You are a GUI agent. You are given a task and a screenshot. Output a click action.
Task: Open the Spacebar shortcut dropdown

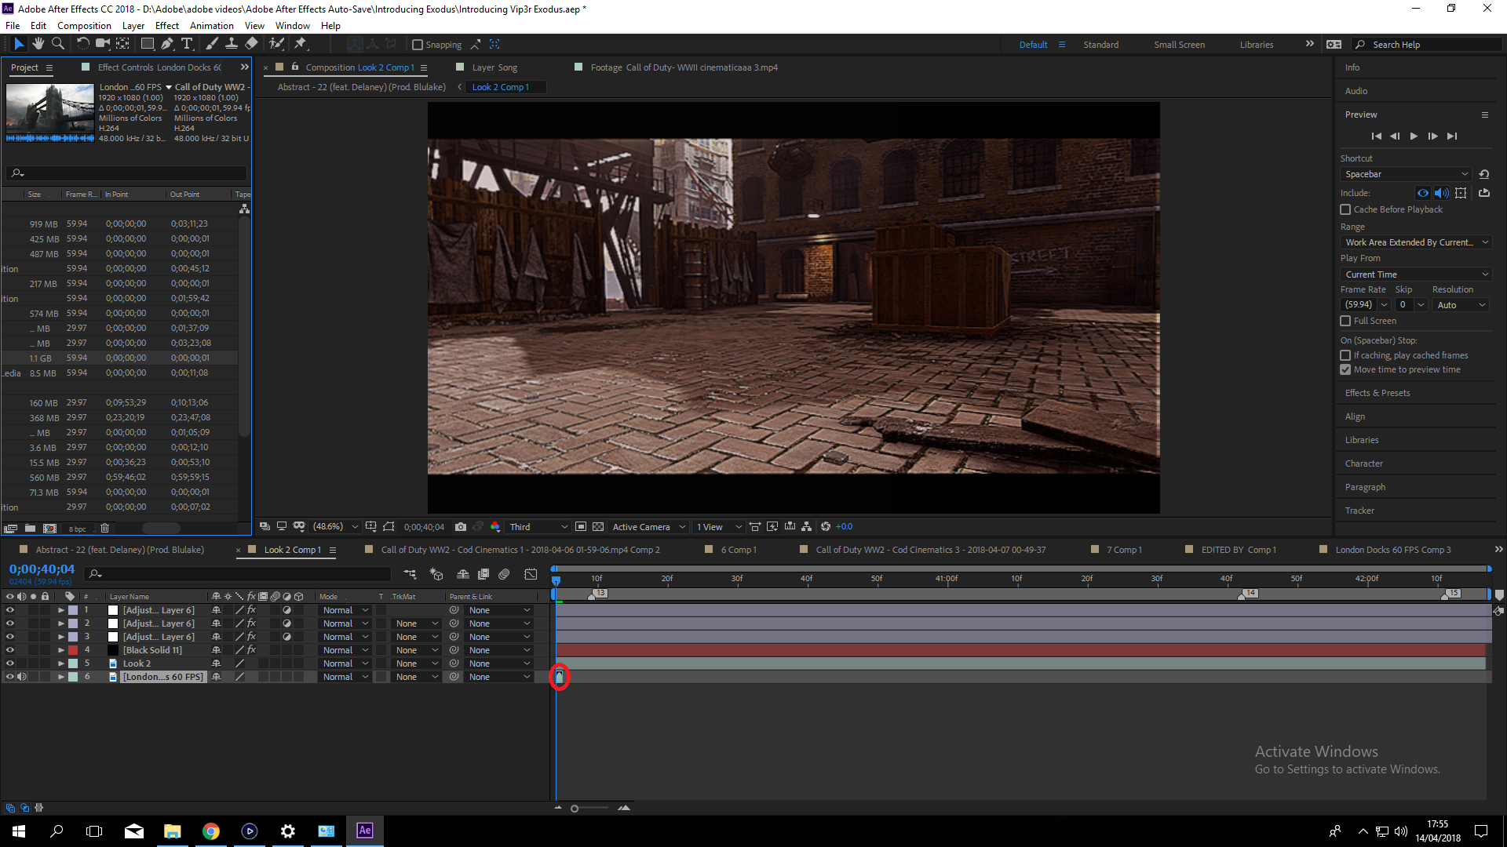click(1405, 174)
